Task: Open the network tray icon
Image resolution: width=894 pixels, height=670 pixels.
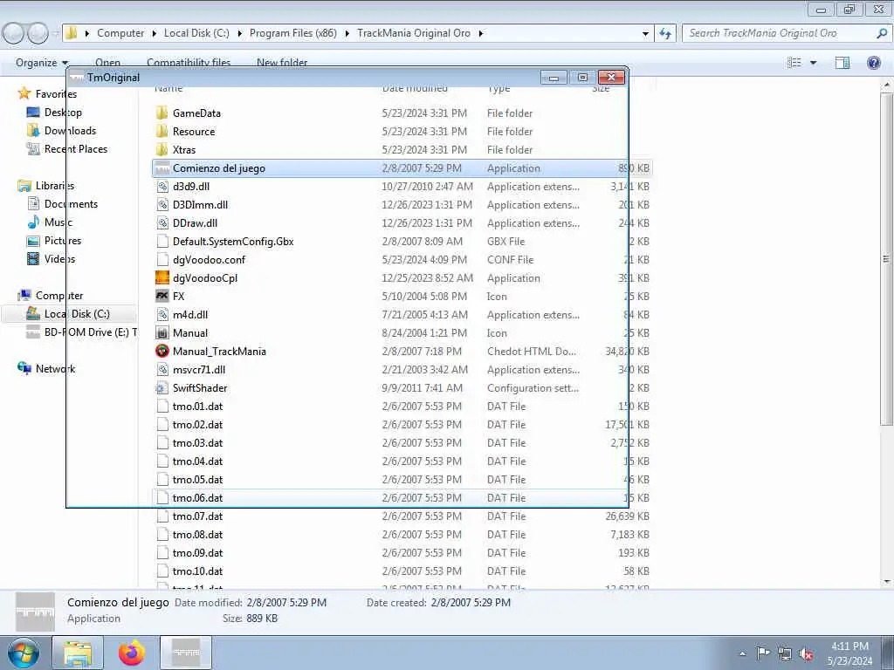Action: tap(785, 653)
